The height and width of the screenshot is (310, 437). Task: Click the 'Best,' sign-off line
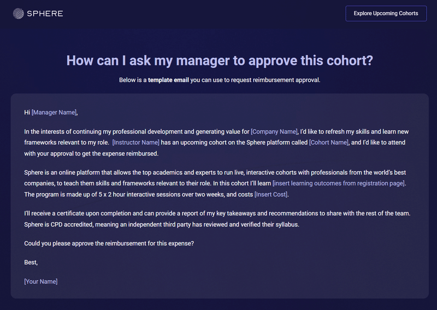click(x=31, y=263)
